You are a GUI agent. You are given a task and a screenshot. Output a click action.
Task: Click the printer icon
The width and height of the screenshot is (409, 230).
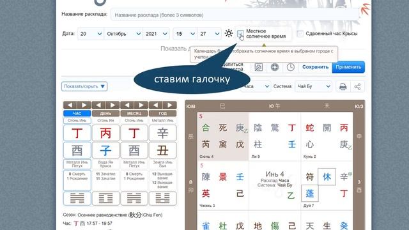(x=343, y=86)
